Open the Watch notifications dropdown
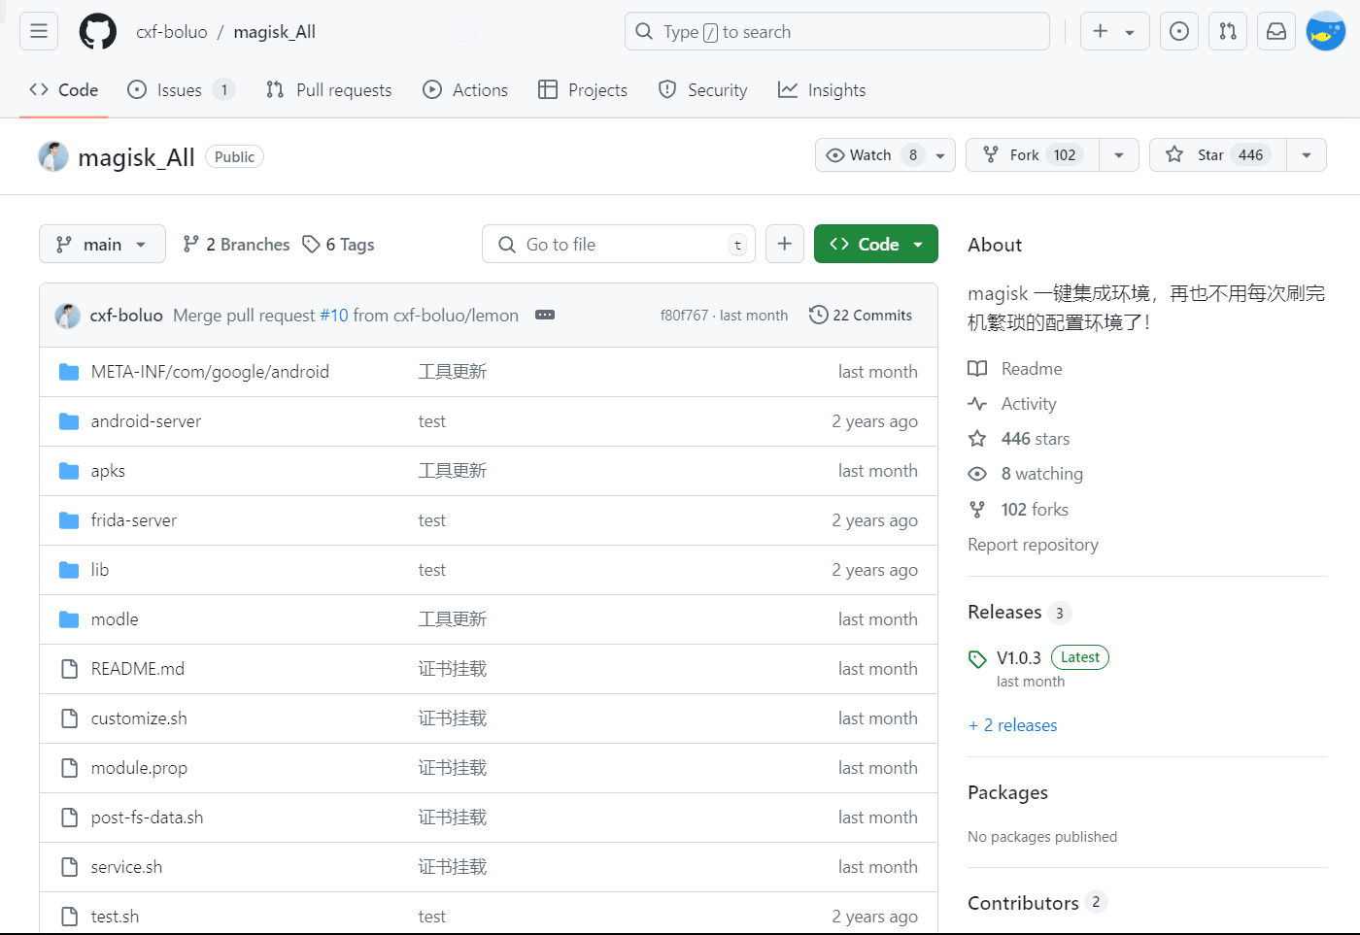This screenshot has width=1360, height=935. [885, 155]
